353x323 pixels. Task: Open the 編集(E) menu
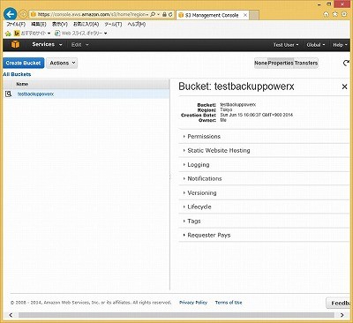(x=39, y=24)
